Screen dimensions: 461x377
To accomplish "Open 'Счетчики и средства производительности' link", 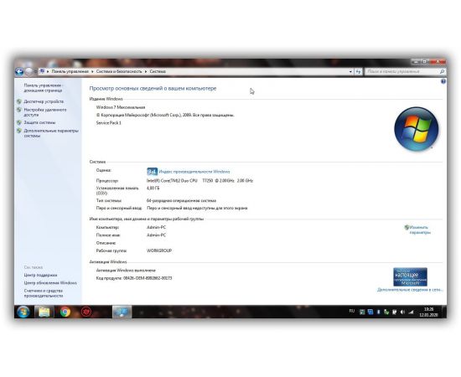I will point(44,293).
